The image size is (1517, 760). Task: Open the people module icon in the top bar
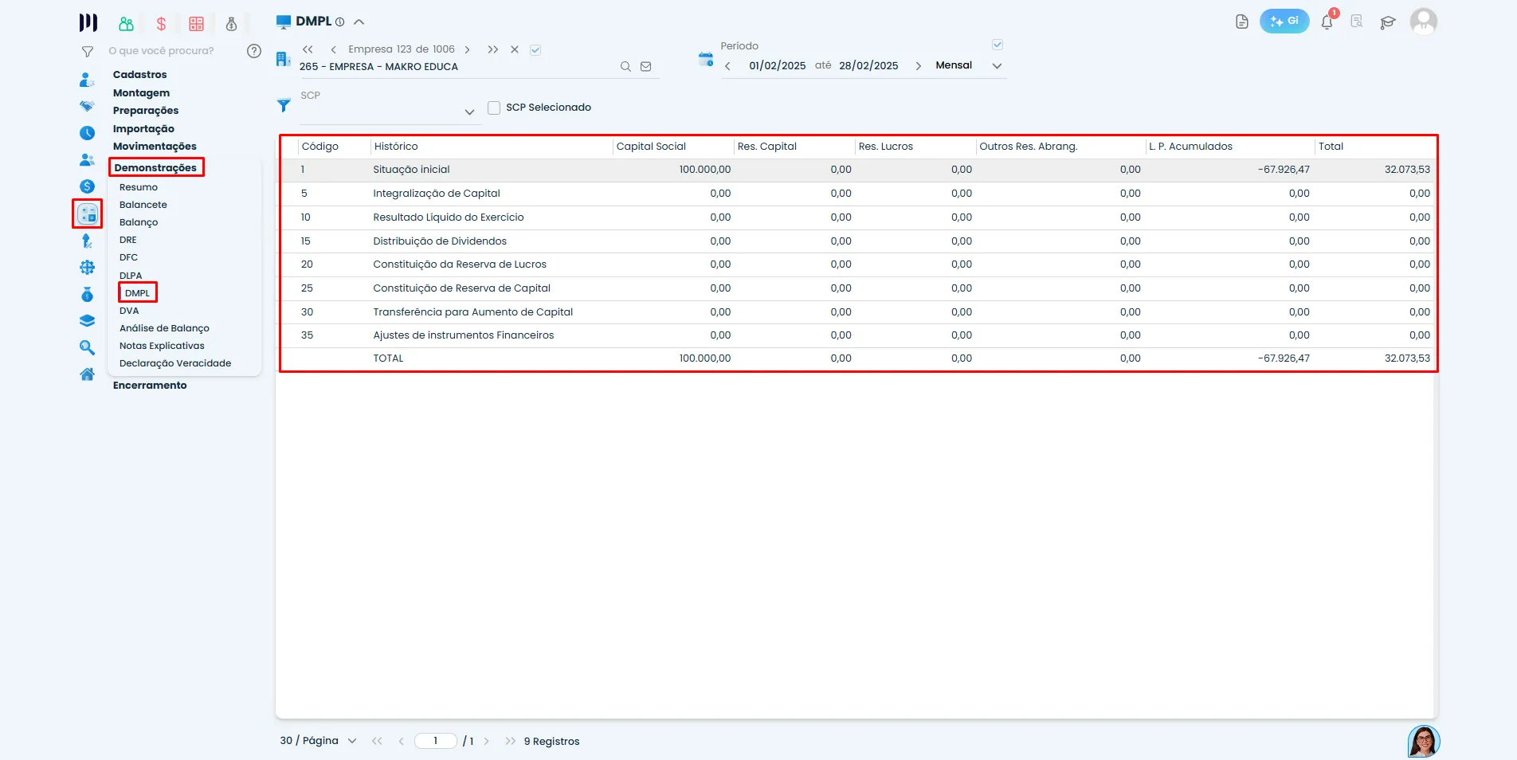click(126, 24)
